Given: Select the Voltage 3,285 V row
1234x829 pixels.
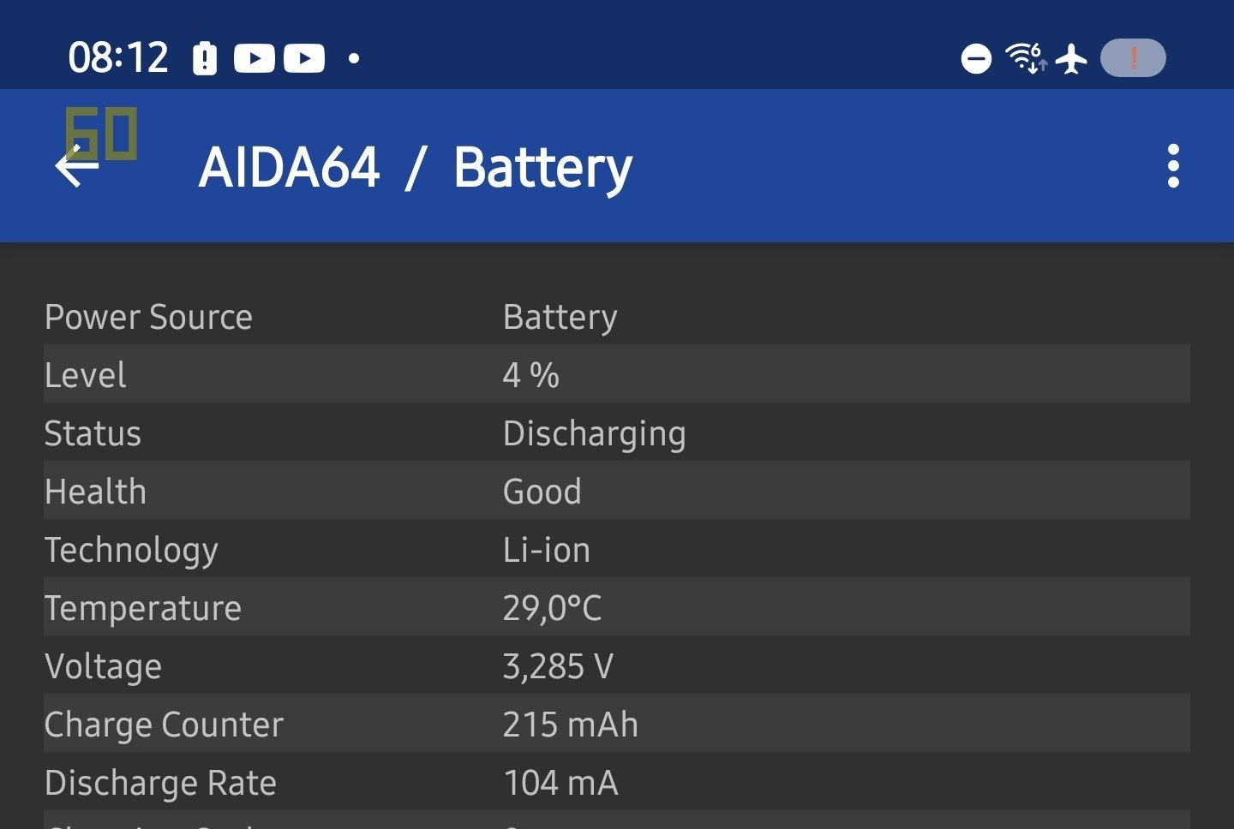Looking at the screenshot, I should coord(616,665).
